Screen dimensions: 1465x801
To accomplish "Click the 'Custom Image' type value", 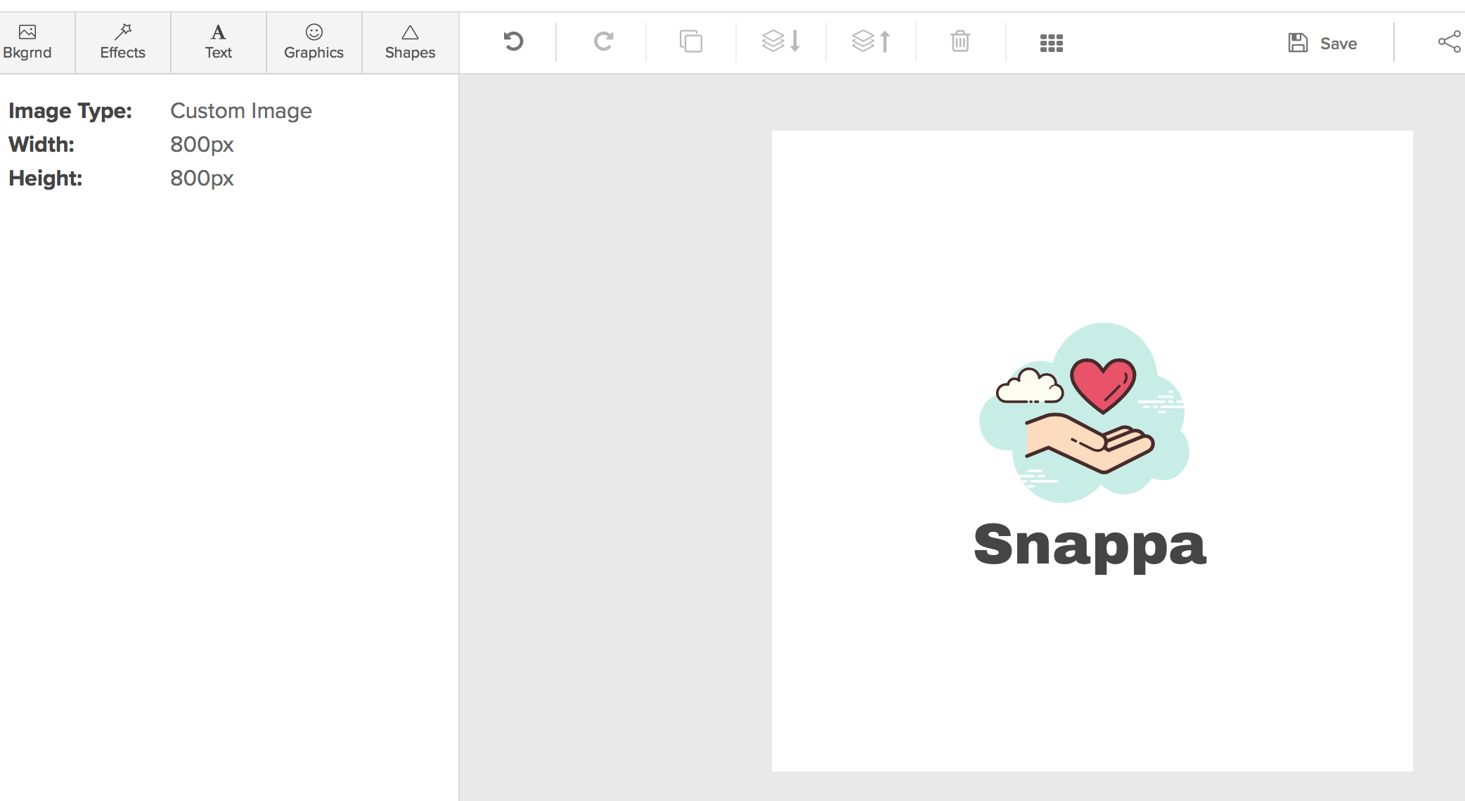I will (241, 111).
